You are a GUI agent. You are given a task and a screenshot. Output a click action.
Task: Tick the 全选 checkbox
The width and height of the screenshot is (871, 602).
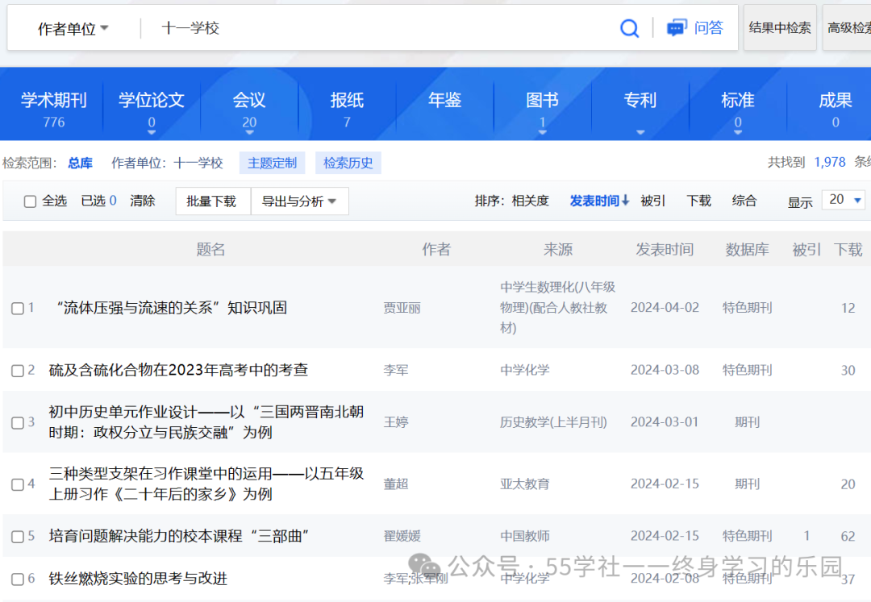(x=30, y=201)
